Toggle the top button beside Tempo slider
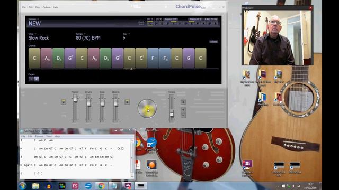 click(x=183, y=102)
